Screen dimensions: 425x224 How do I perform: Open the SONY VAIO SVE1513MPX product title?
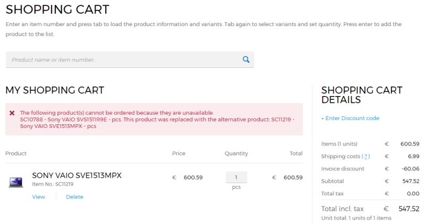point(77,175)
